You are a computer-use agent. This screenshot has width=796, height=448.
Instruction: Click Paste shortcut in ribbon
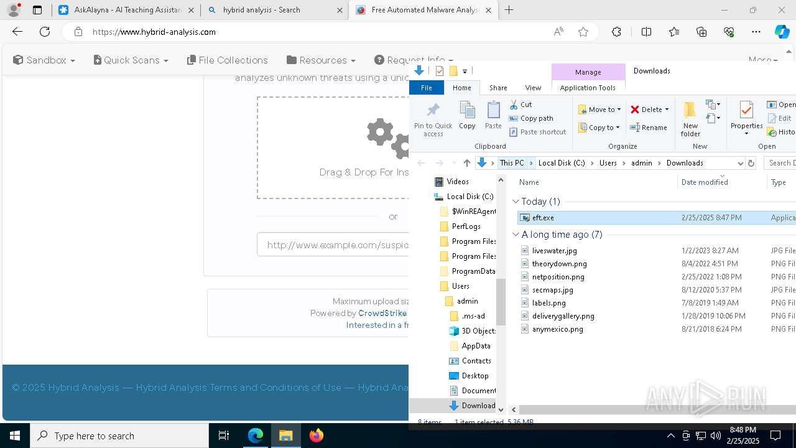[x=538, y=132]
